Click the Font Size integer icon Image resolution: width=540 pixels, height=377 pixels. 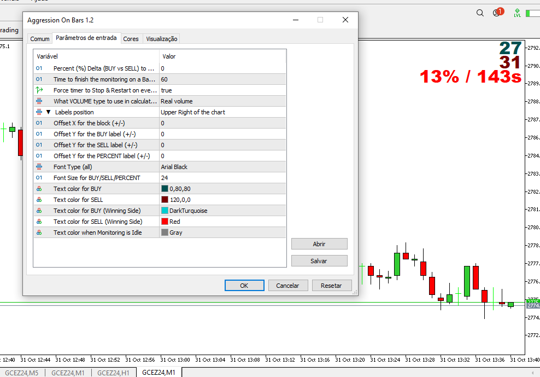(x=39, y=178)
